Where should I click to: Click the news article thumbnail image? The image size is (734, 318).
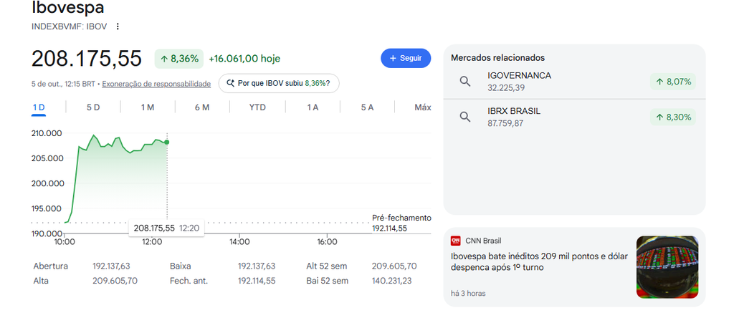[x=667, y=267]
